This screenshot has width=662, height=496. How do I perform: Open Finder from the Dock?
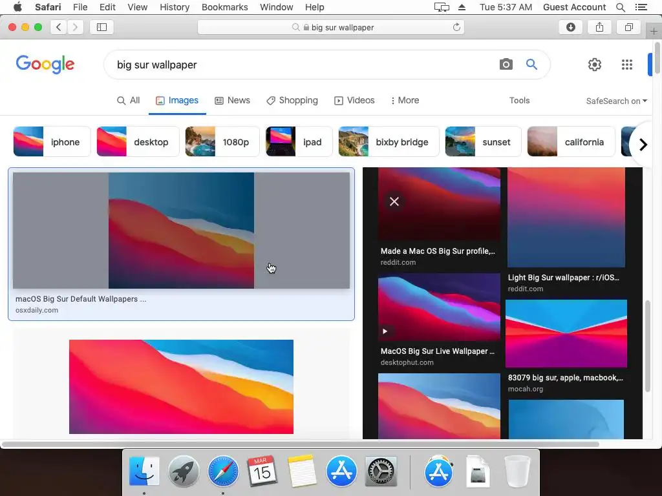(x=144, y=471)
